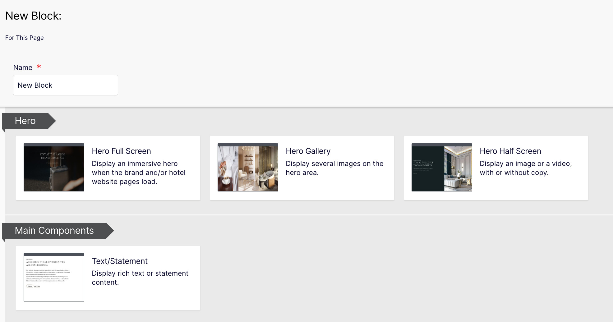This screenshot has height=322, width=613.
Task: Click the "For This Page" subtitle
Action: pyautogui.click(x=25, y=38)
